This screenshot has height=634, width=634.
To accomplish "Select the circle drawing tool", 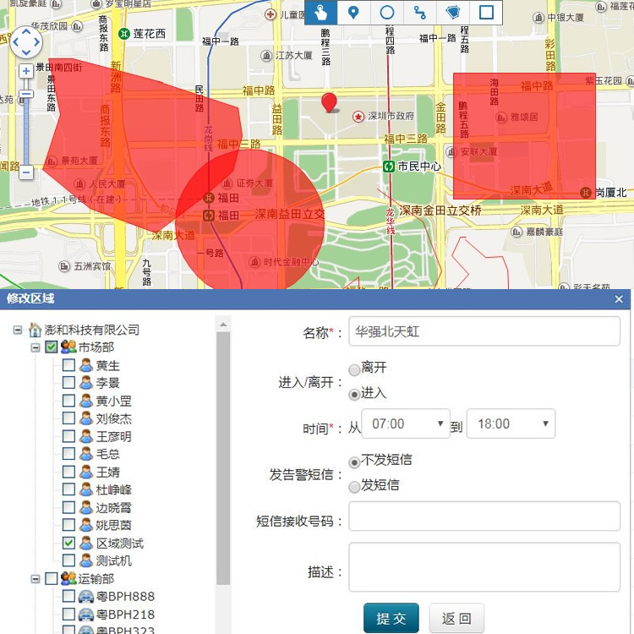I will [387, 13].
